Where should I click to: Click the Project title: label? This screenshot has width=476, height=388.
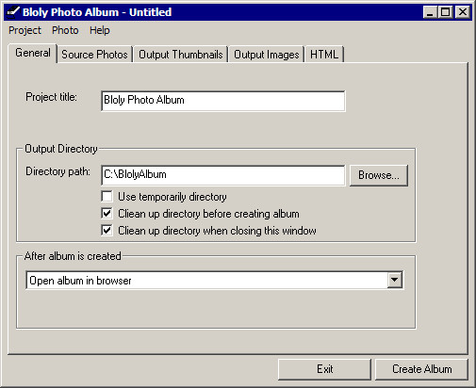pyautogui.click(x=51, y=97)
